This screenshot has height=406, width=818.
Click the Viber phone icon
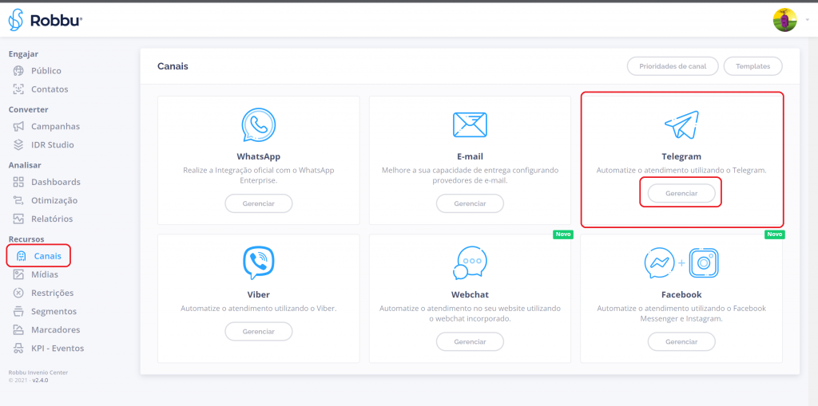click(258, 262)
